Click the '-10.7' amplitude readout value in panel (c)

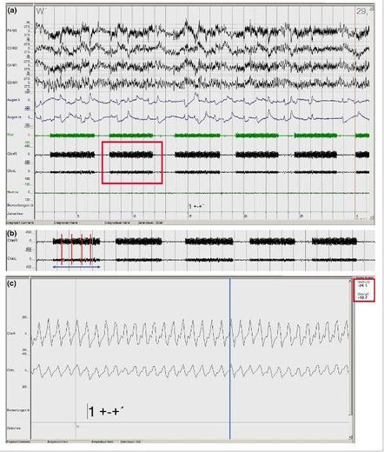pyautogui.click(x=362, y=297)
